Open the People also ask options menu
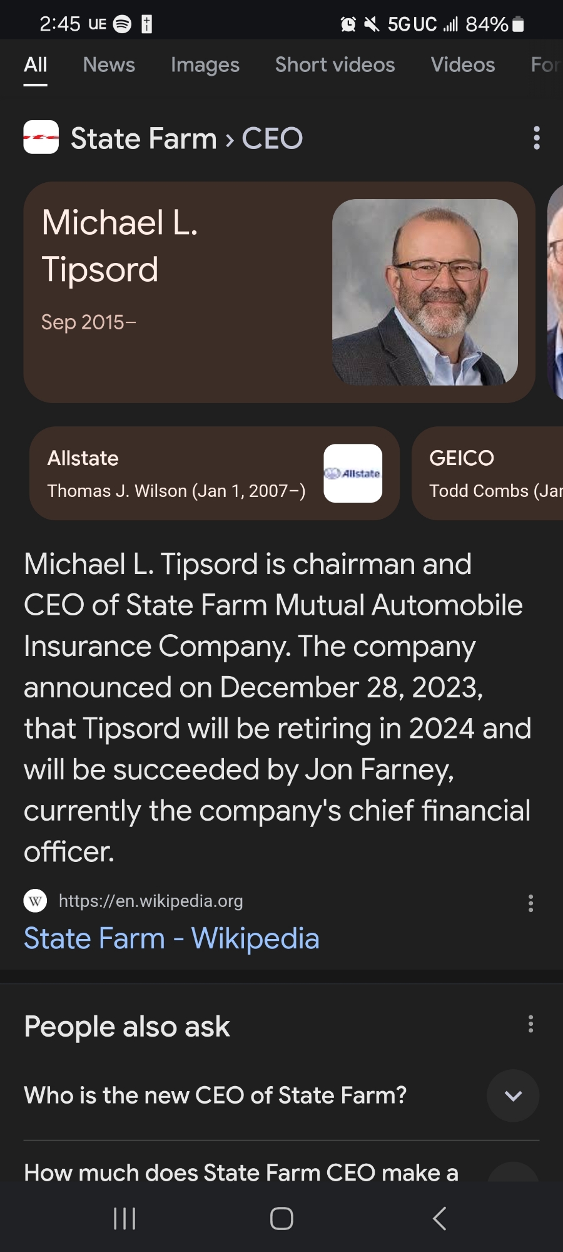 click(530, 1024)
